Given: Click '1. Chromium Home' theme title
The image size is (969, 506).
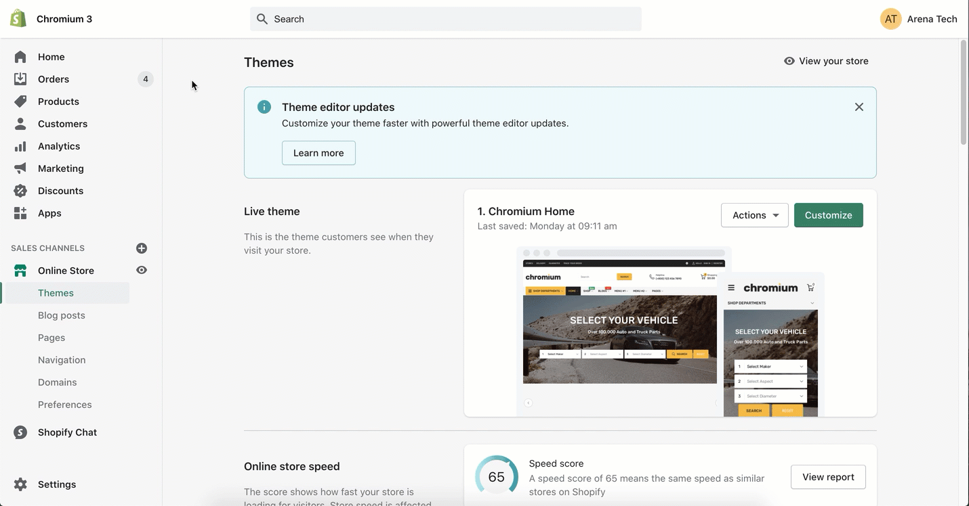Looking at the screenshot, I should click(x=526, y=211).
